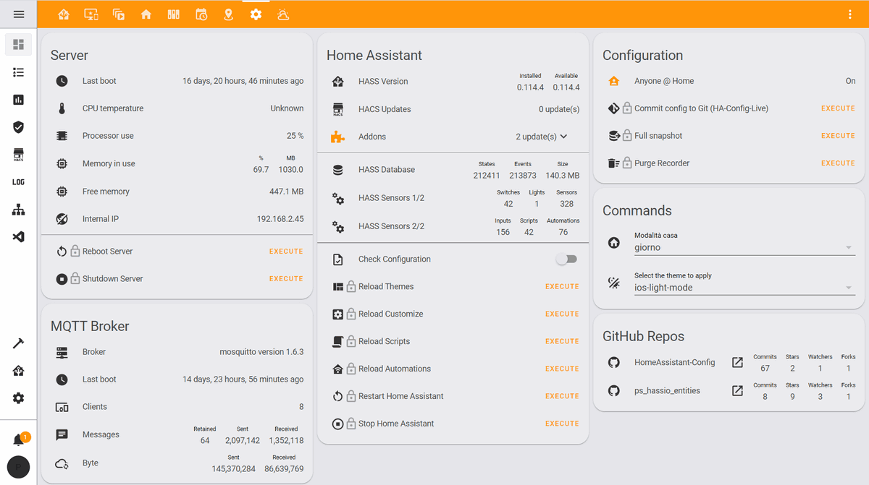
Task: Execute Shutdown Server
Action: click(x=286, y=279)
